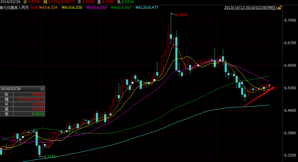Click the lock icon beside the date range
The width and height of the screenshot is (298, 162).
coord(279,8)
